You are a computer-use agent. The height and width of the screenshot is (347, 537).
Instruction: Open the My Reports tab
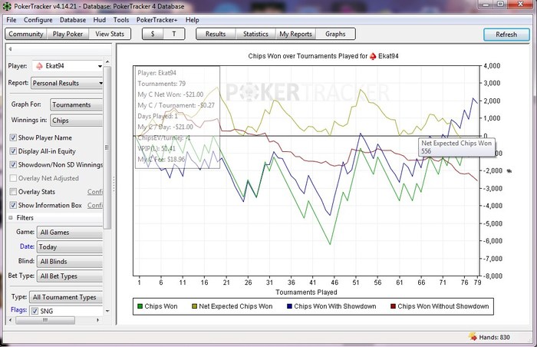pyautogui.click(x=295, y=34)
